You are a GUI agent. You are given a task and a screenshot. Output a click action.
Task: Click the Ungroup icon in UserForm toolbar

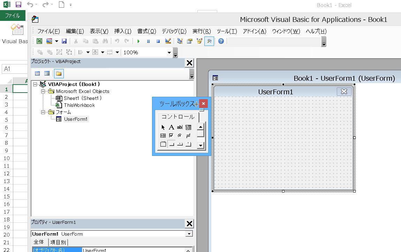coord(69,52)
